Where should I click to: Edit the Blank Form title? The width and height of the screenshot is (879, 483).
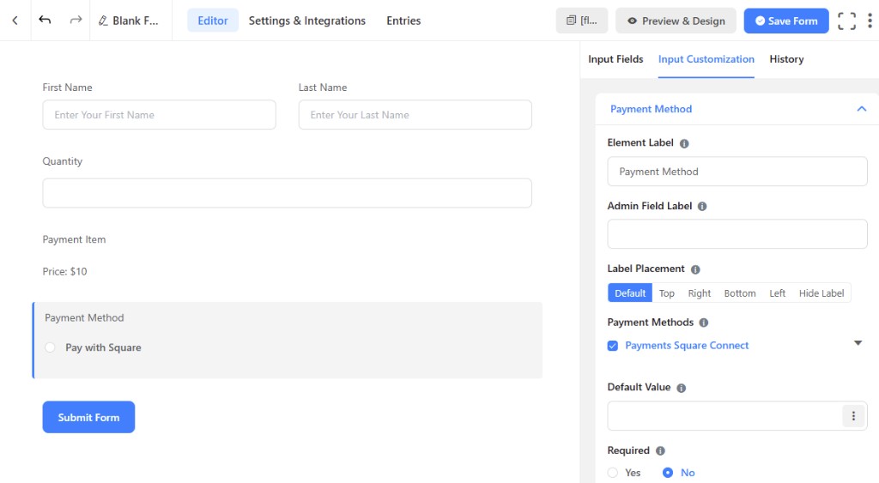129,21
